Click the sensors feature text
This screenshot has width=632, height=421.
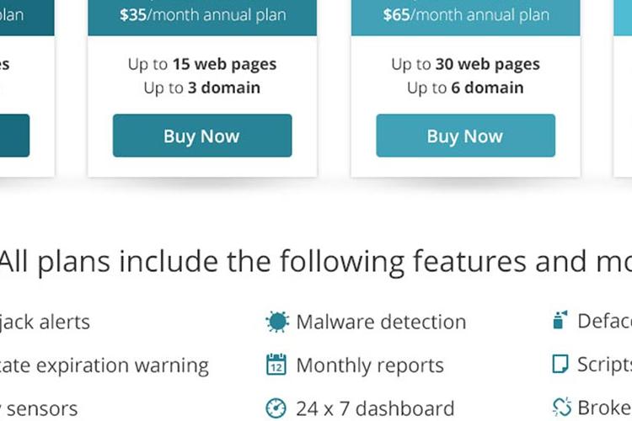click(39, 409)
